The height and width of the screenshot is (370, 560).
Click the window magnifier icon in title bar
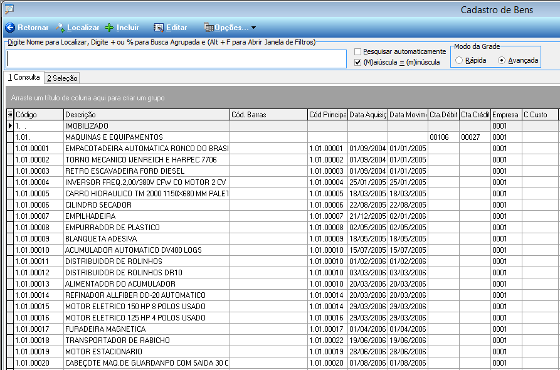9,9
